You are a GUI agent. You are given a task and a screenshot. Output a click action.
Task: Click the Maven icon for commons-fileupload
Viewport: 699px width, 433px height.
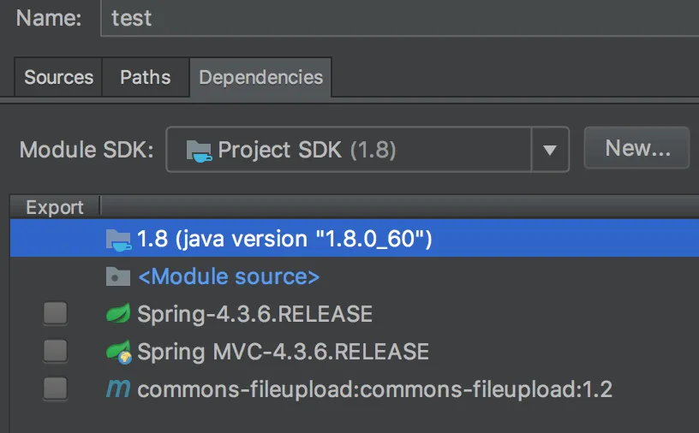click(x=117, y=389)
